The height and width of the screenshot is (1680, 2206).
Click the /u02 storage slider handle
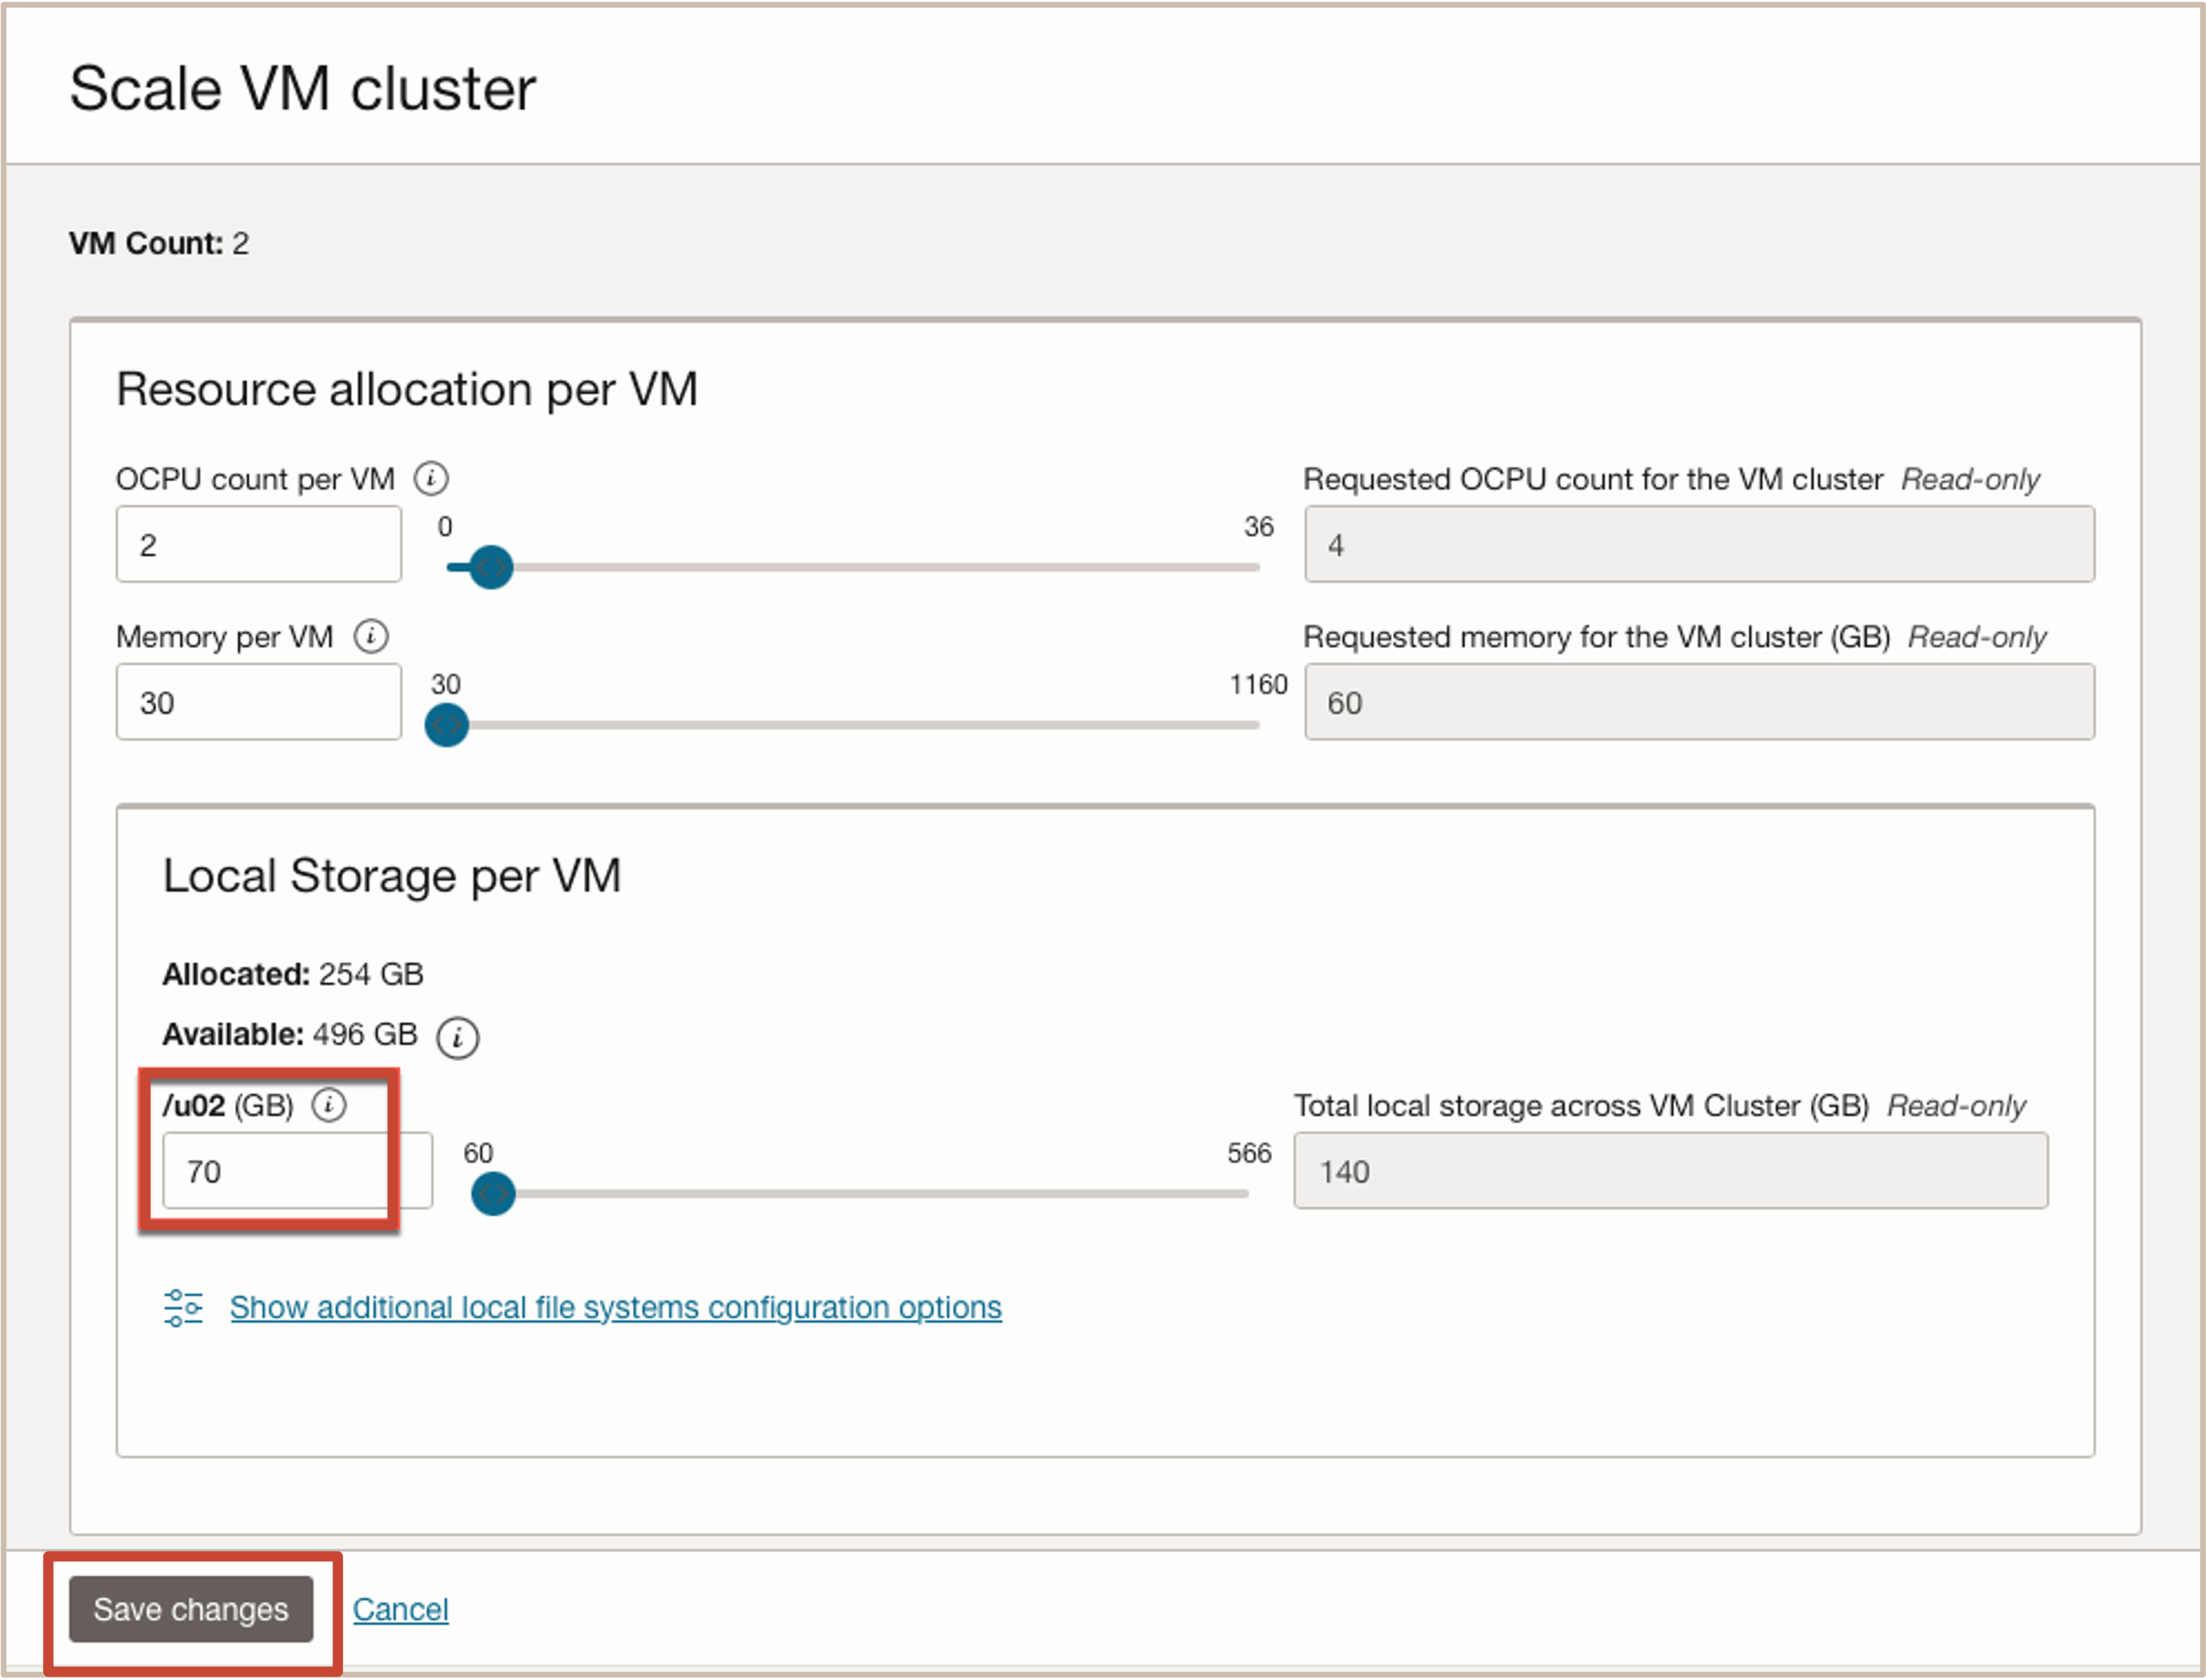pos(493,1193)
